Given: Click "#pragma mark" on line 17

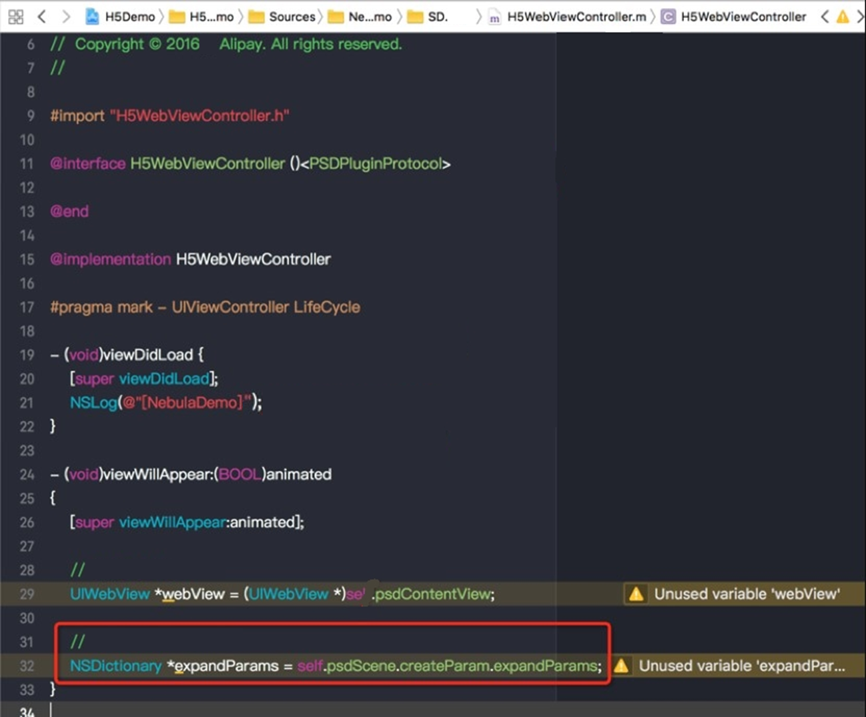Looking at the screenshot, I should [x=101, y=307].
